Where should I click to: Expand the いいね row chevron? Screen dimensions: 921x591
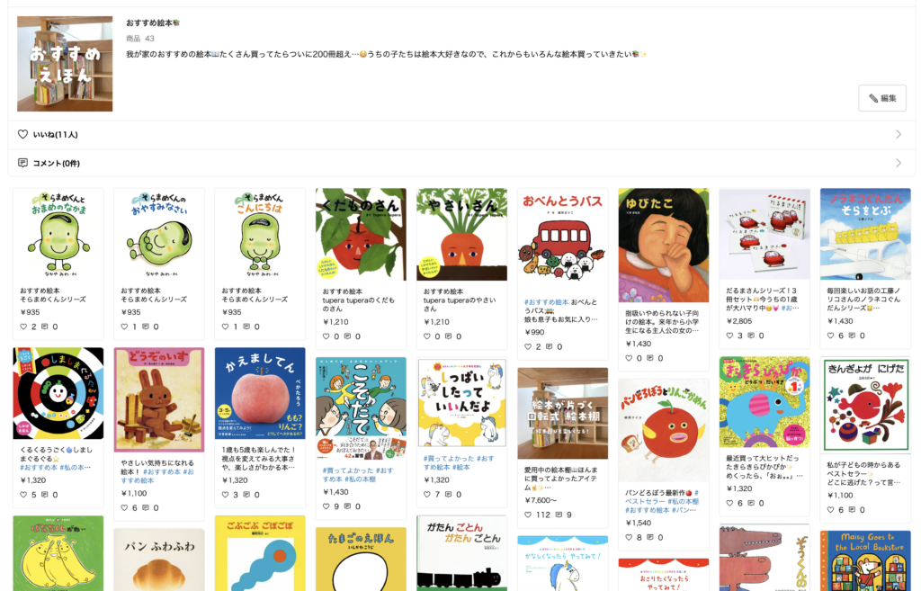pyautogui.click(x=899, y=134)
